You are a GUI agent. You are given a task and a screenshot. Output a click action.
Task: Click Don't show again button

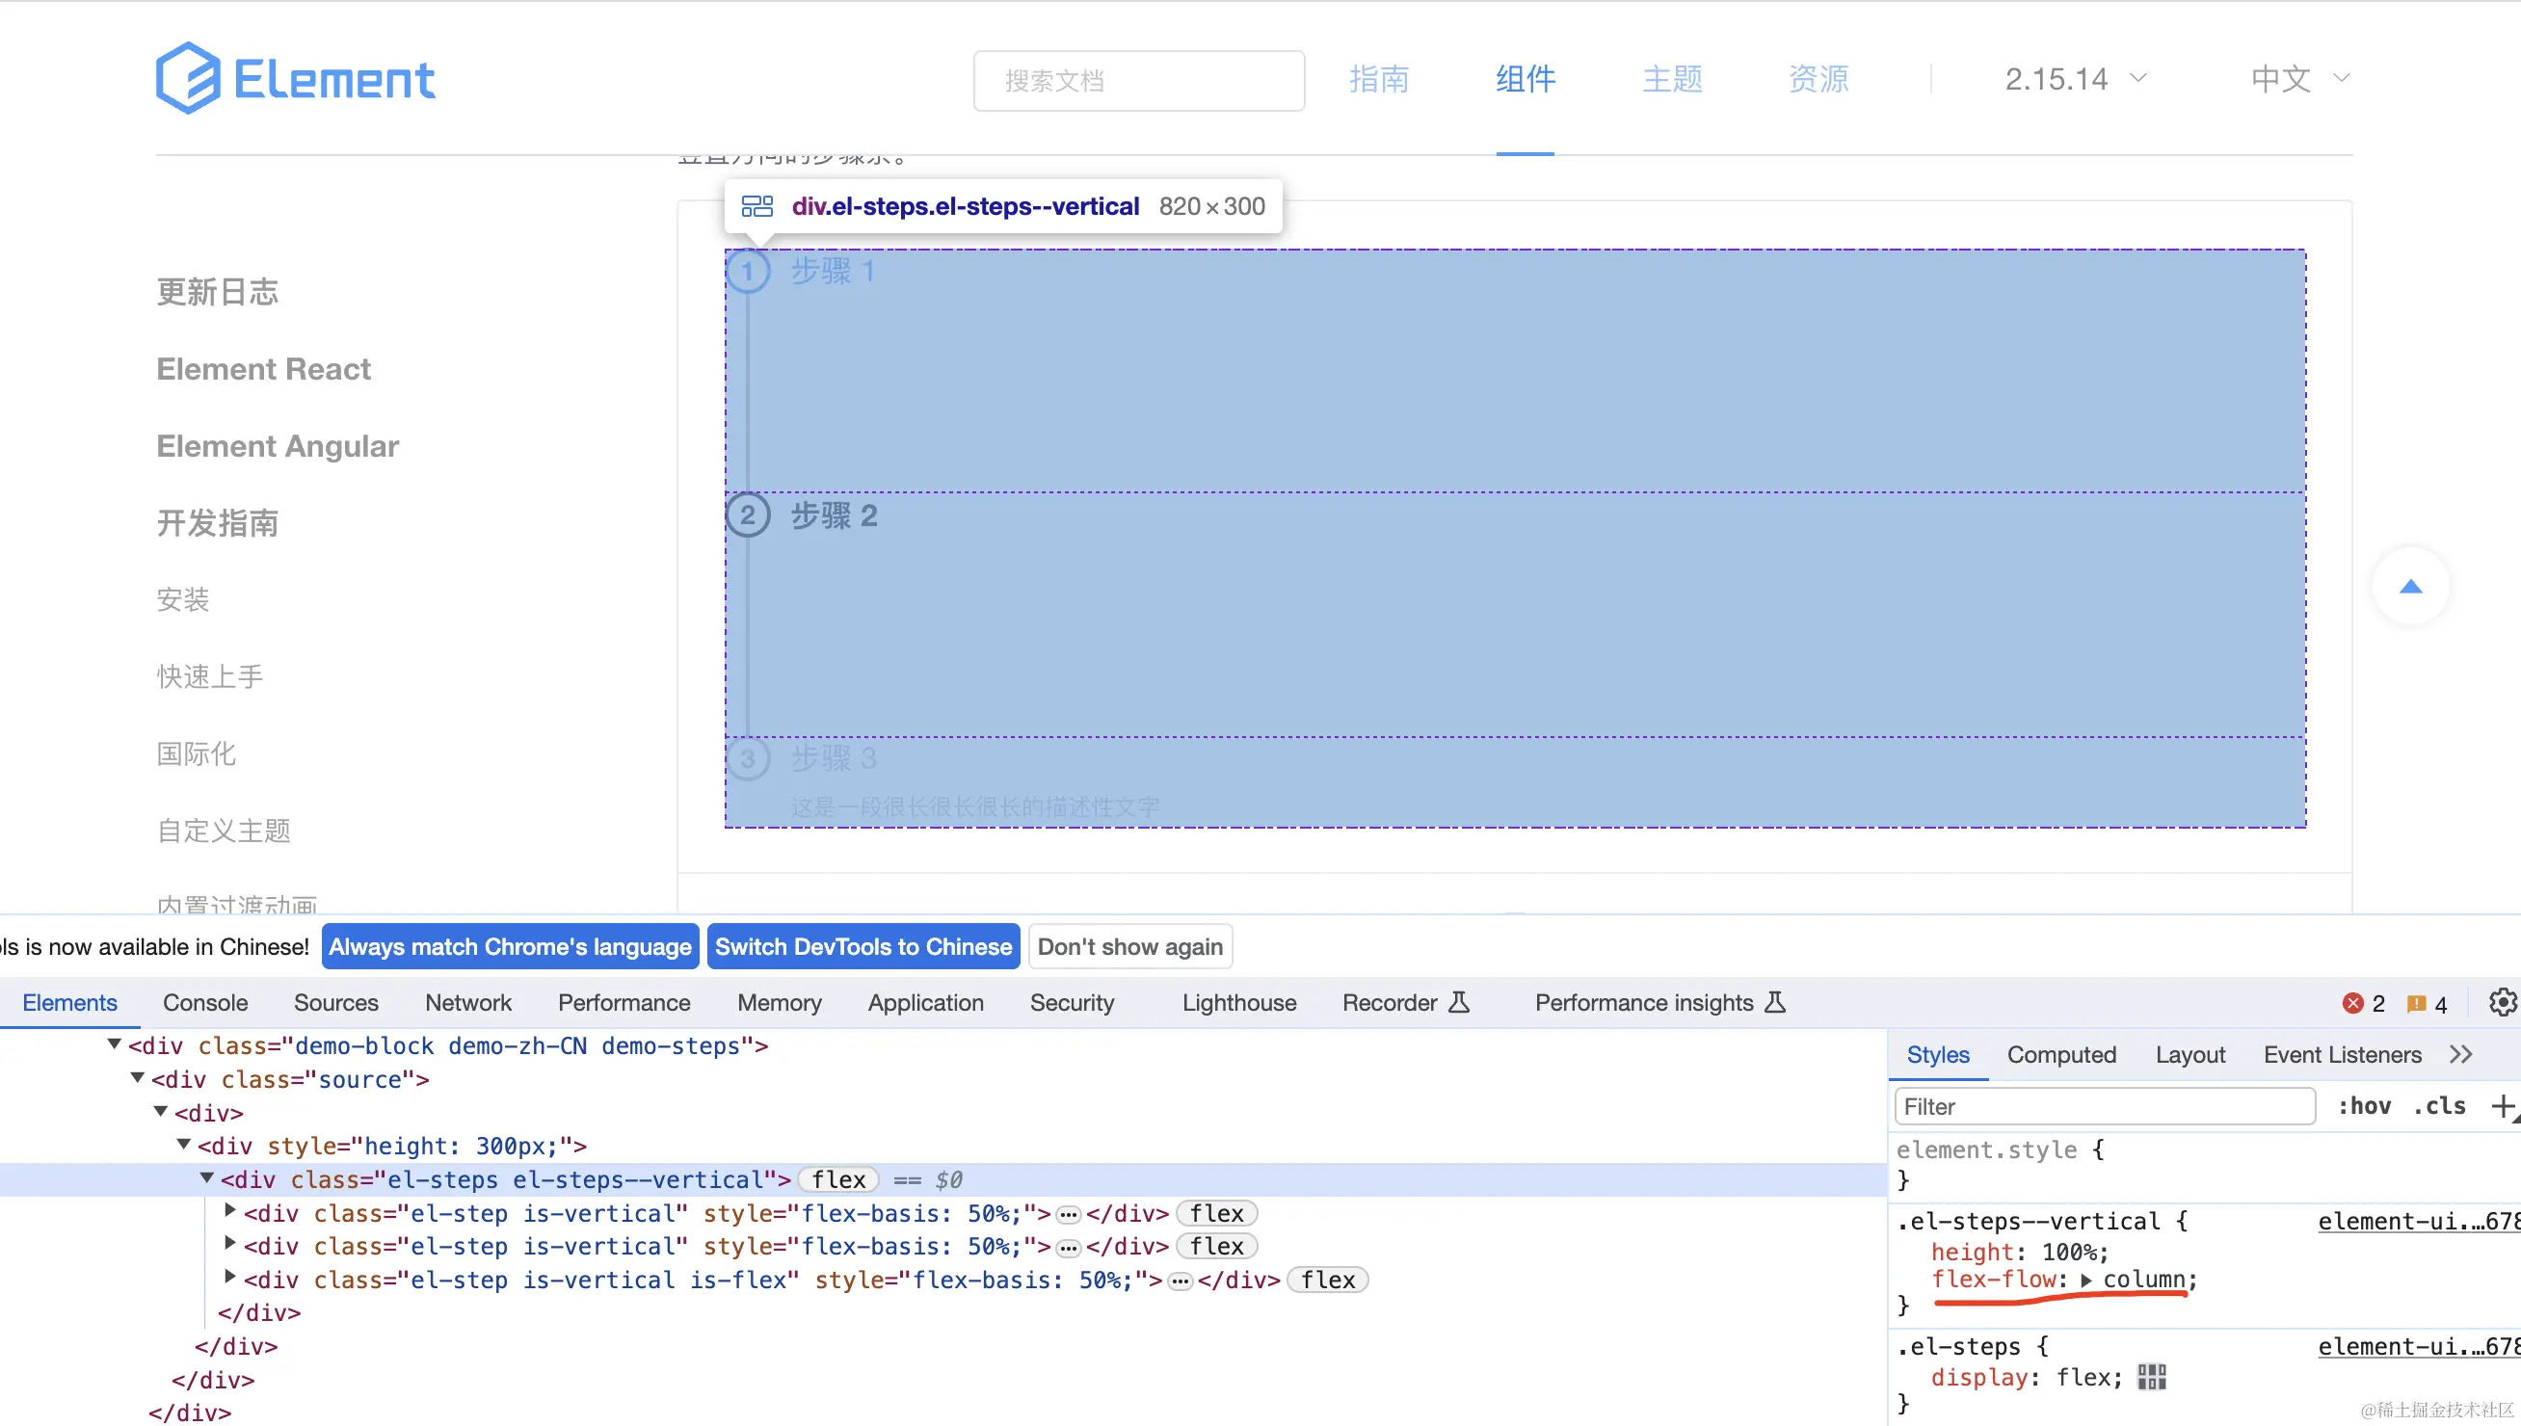click(x=1129, y=946)
